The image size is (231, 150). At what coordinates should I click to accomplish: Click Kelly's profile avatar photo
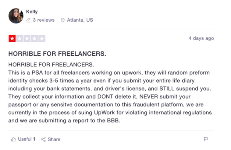click(x=16, y=16)
